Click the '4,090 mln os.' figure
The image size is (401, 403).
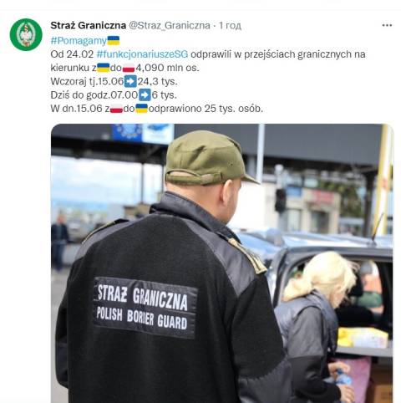click(x=167, y=68)
